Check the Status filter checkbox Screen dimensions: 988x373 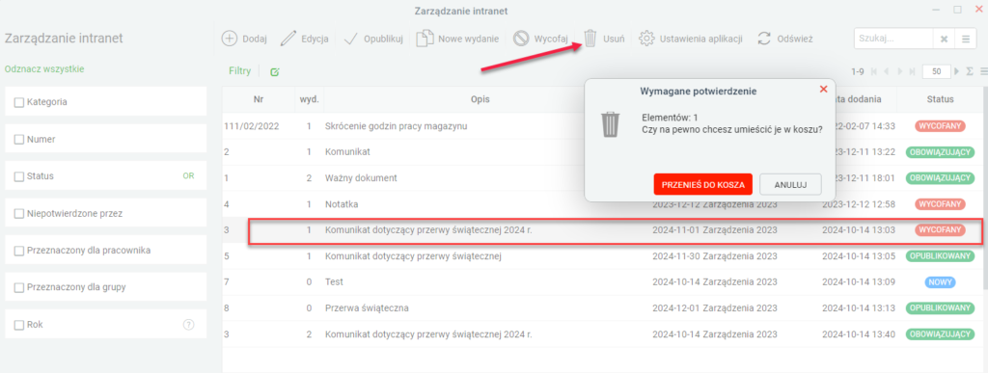(x=19, y=176)
